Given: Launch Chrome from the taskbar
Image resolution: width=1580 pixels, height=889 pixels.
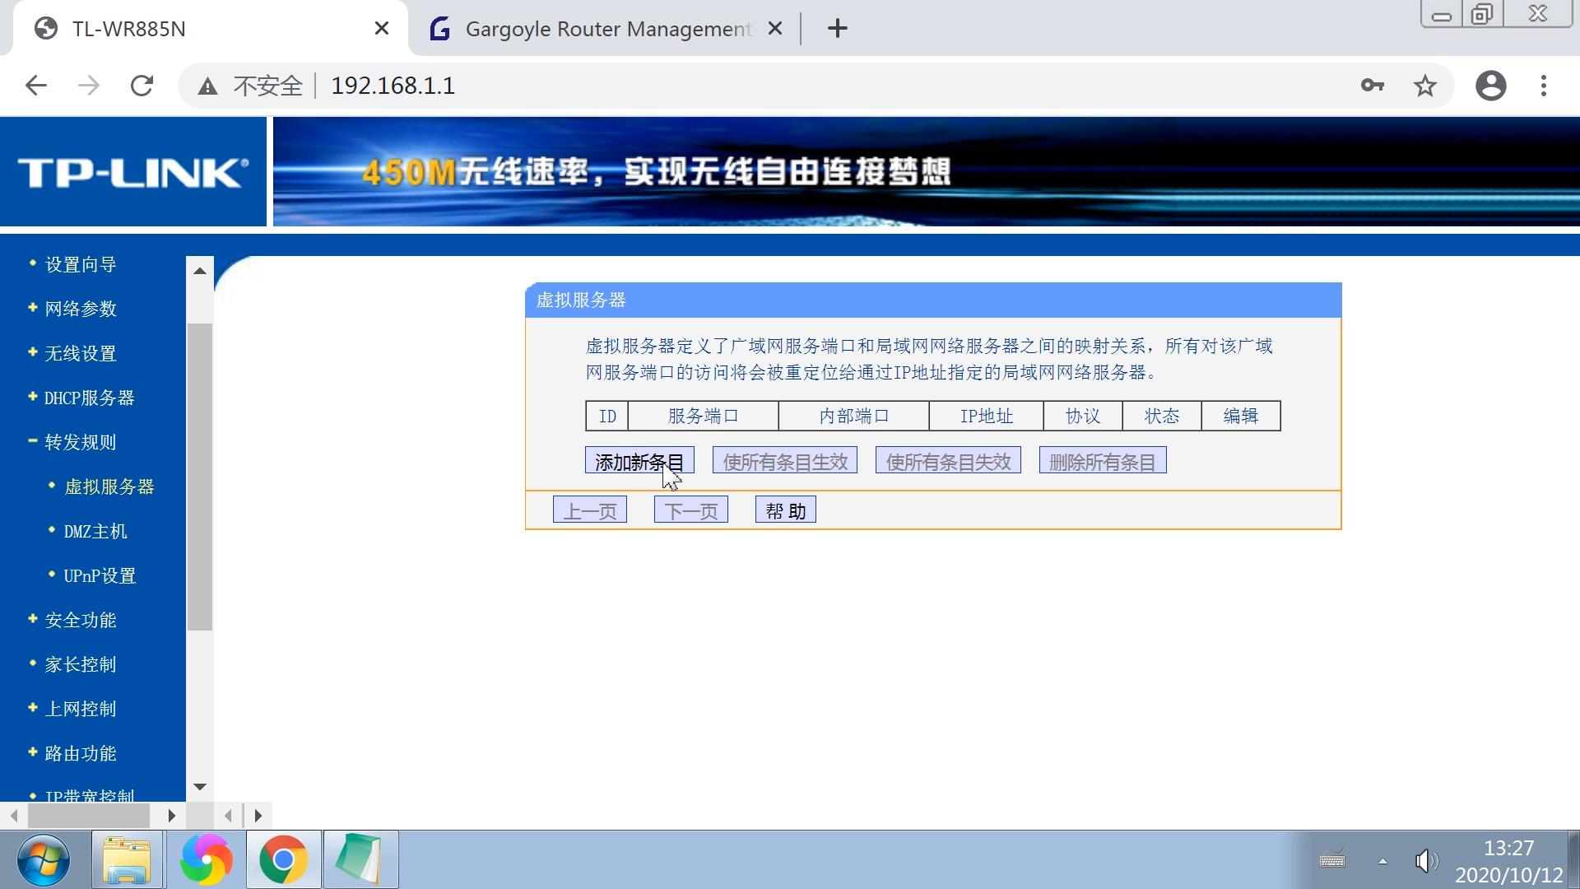Looking at the screenshot, I should (x=283, y=859).
